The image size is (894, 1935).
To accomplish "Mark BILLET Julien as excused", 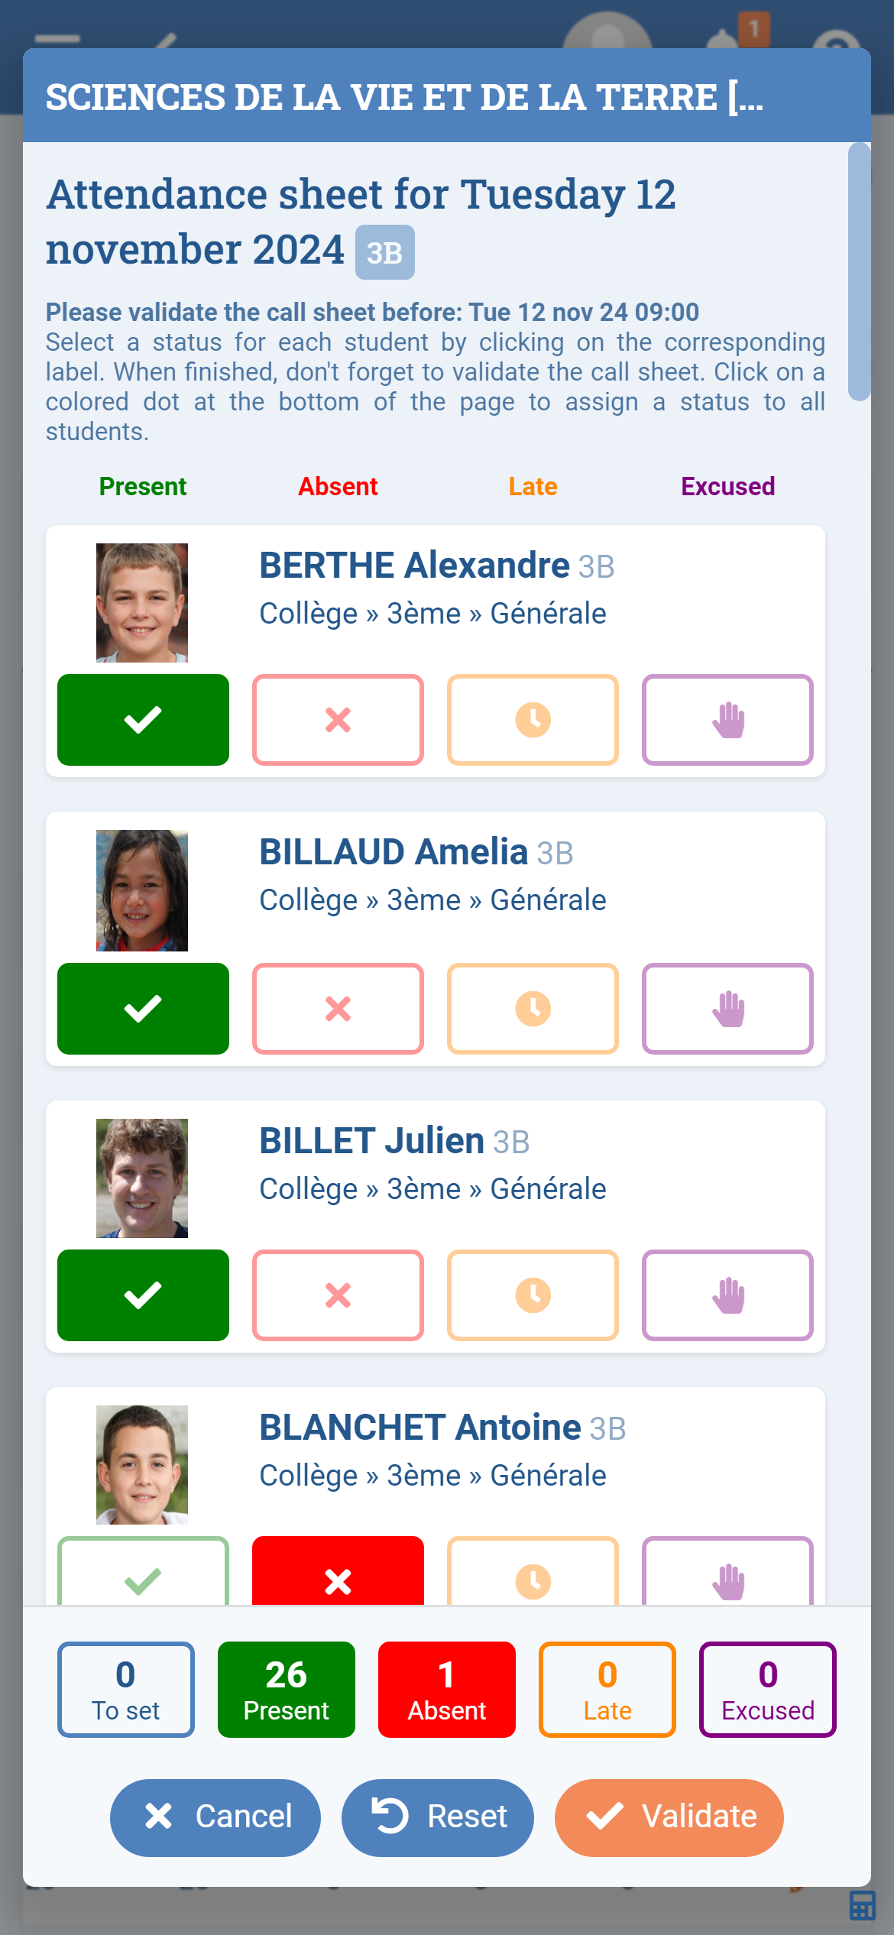I will pyautogui.click(x=727, y=1295).
